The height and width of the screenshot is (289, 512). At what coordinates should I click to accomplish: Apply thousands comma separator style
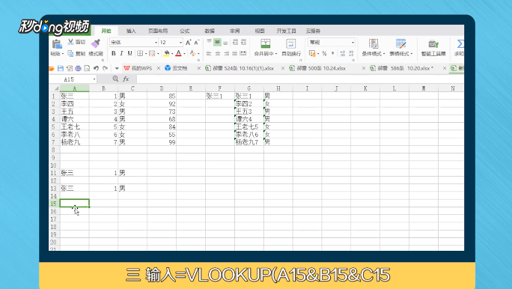pyautogui.click(x=332, y=53)
